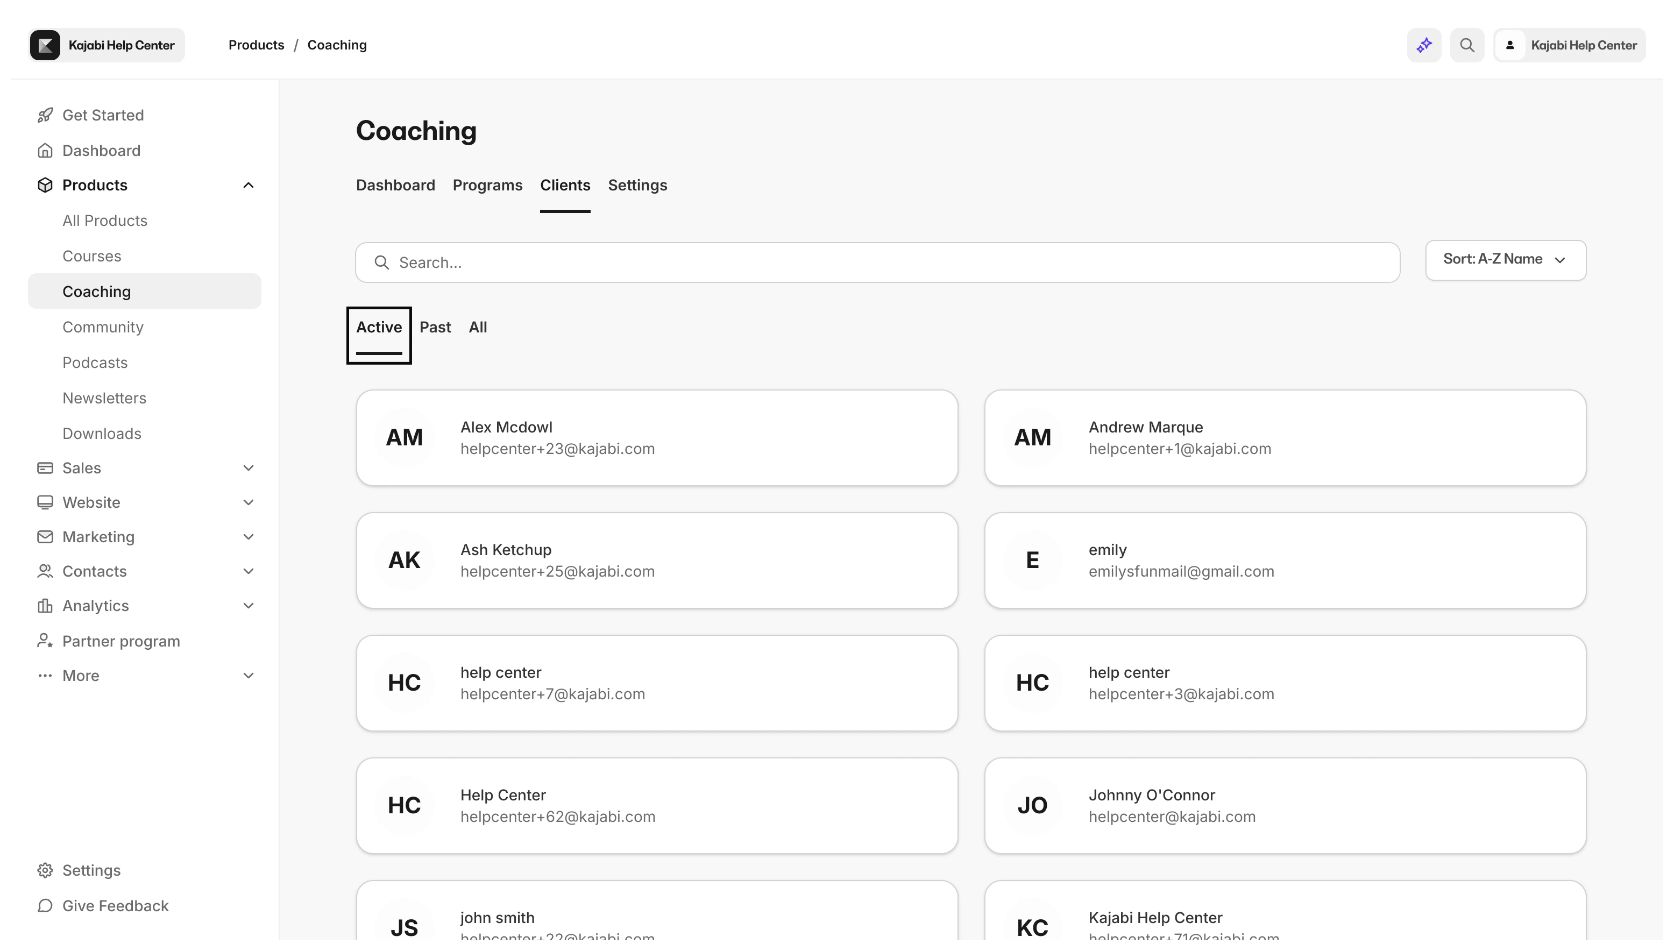
Task: Open the AI assistant sparkle icon in top bar
Action: tap(1424, 45)
